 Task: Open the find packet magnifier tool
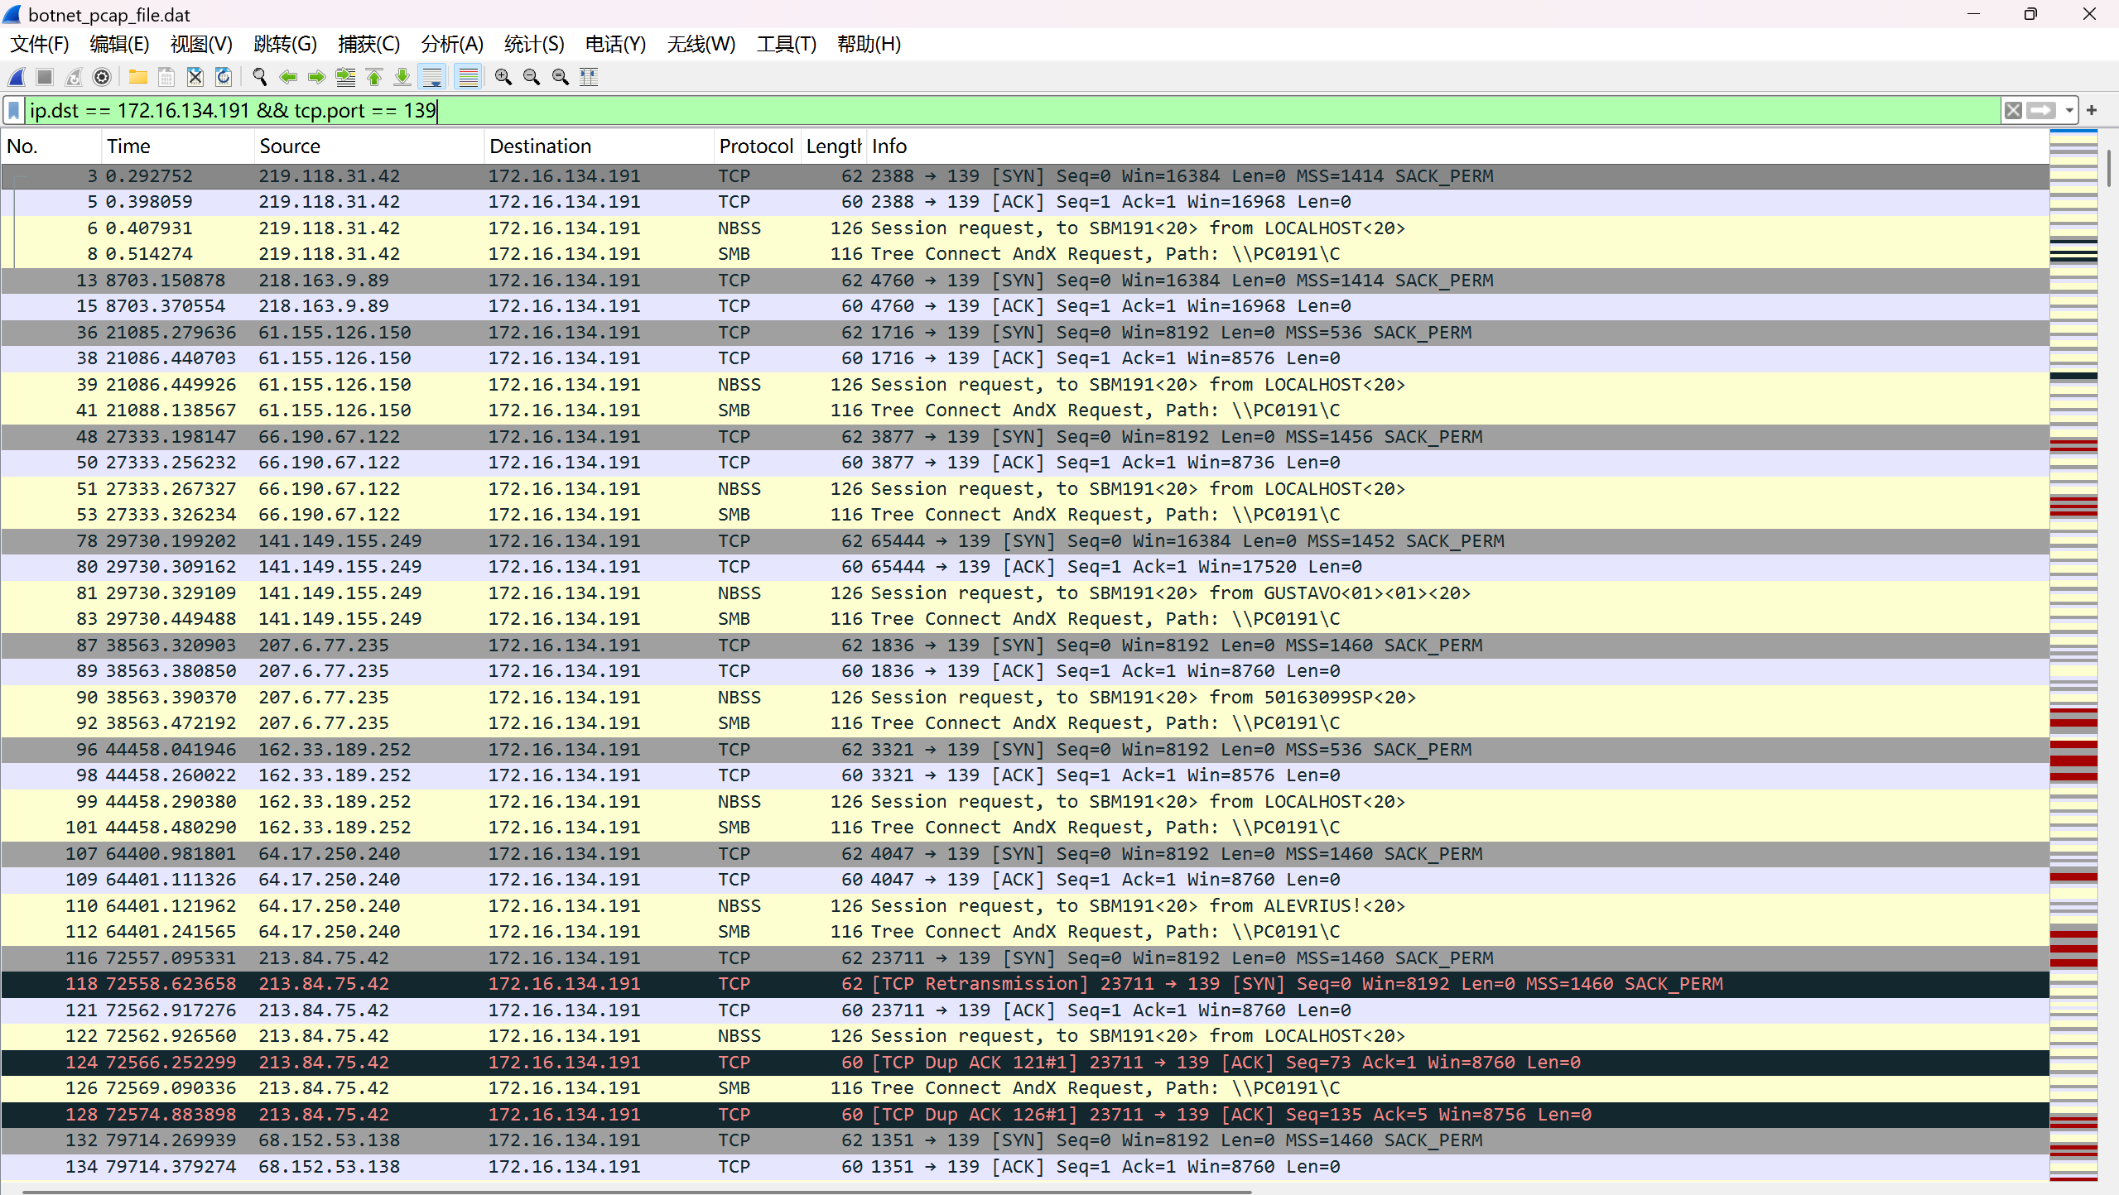[x=259, y=77]
